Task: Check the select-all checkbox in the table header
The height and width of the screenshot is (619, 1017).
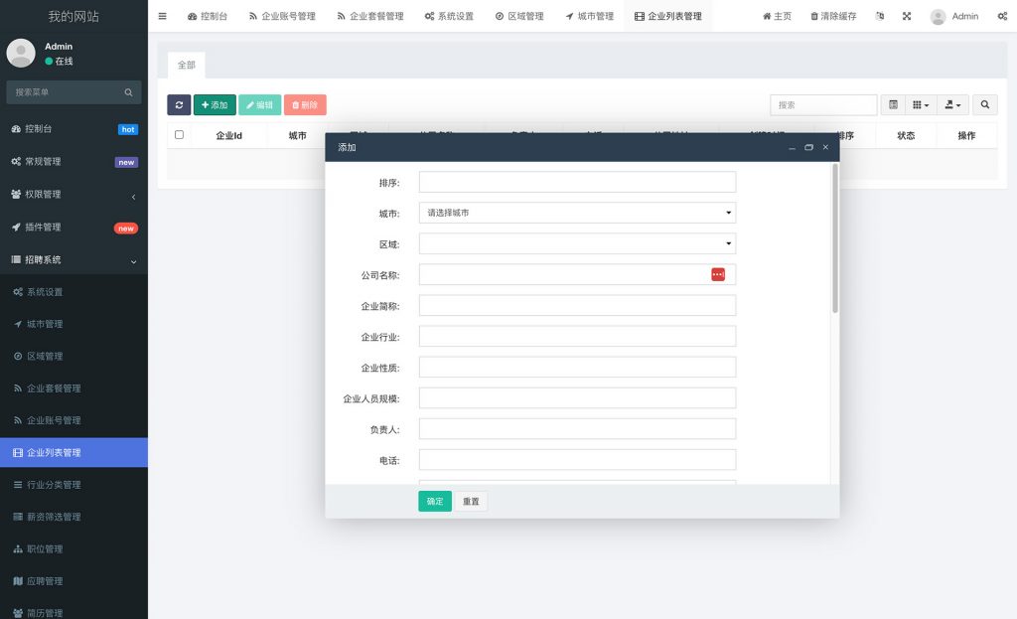Action: tap(180, 136)
